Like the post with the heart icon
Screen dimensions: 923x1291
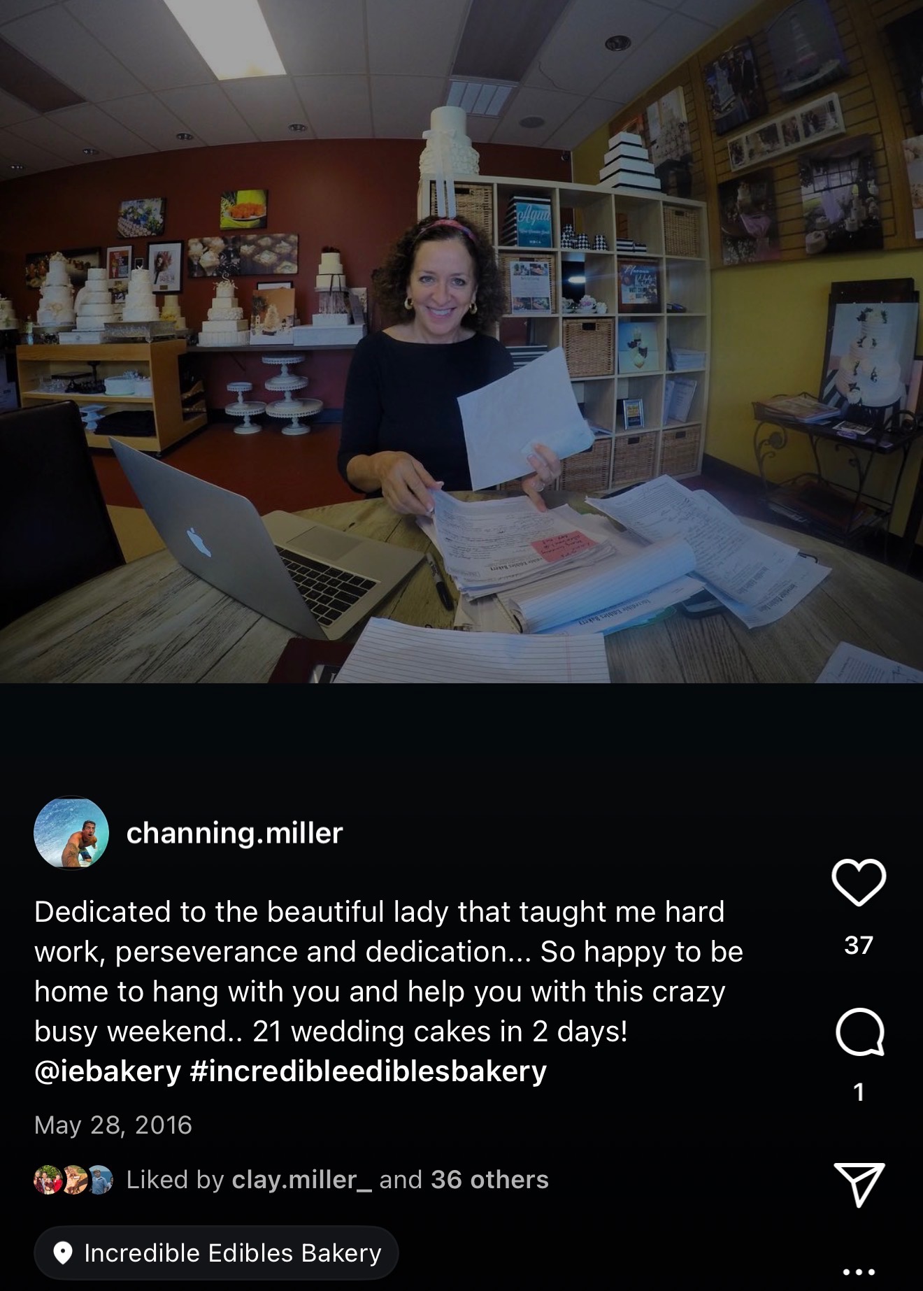pyautogui.click(x=859, y=883)
